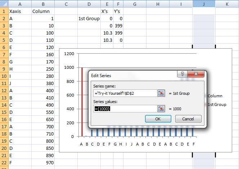Click the Select All corner button
Viewport: 239px width, 169px height.
coord(4,4)
